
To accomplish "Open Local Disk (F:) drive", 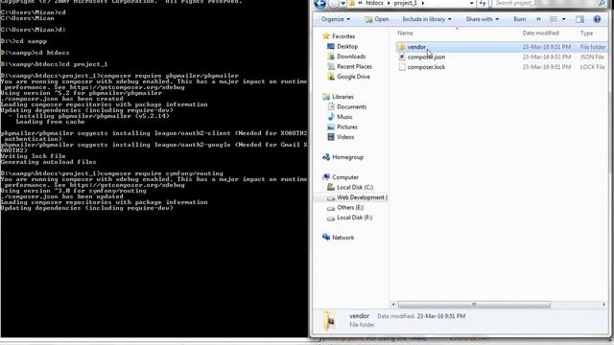I will point(354,218).
